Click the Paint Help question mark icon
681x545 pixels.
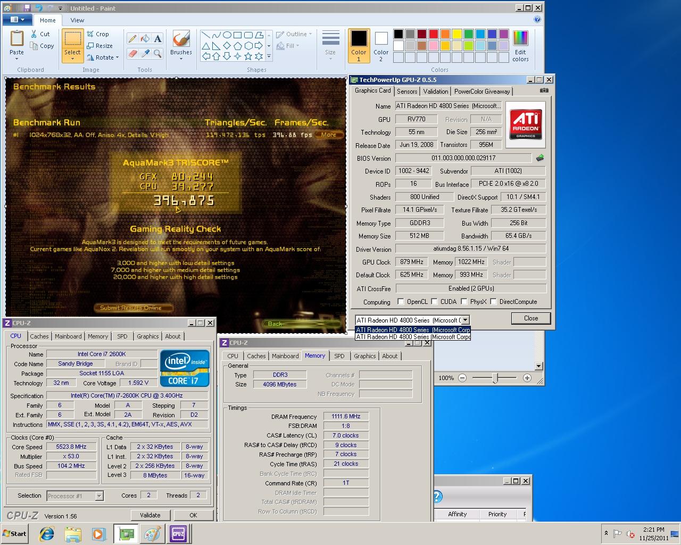537,20
